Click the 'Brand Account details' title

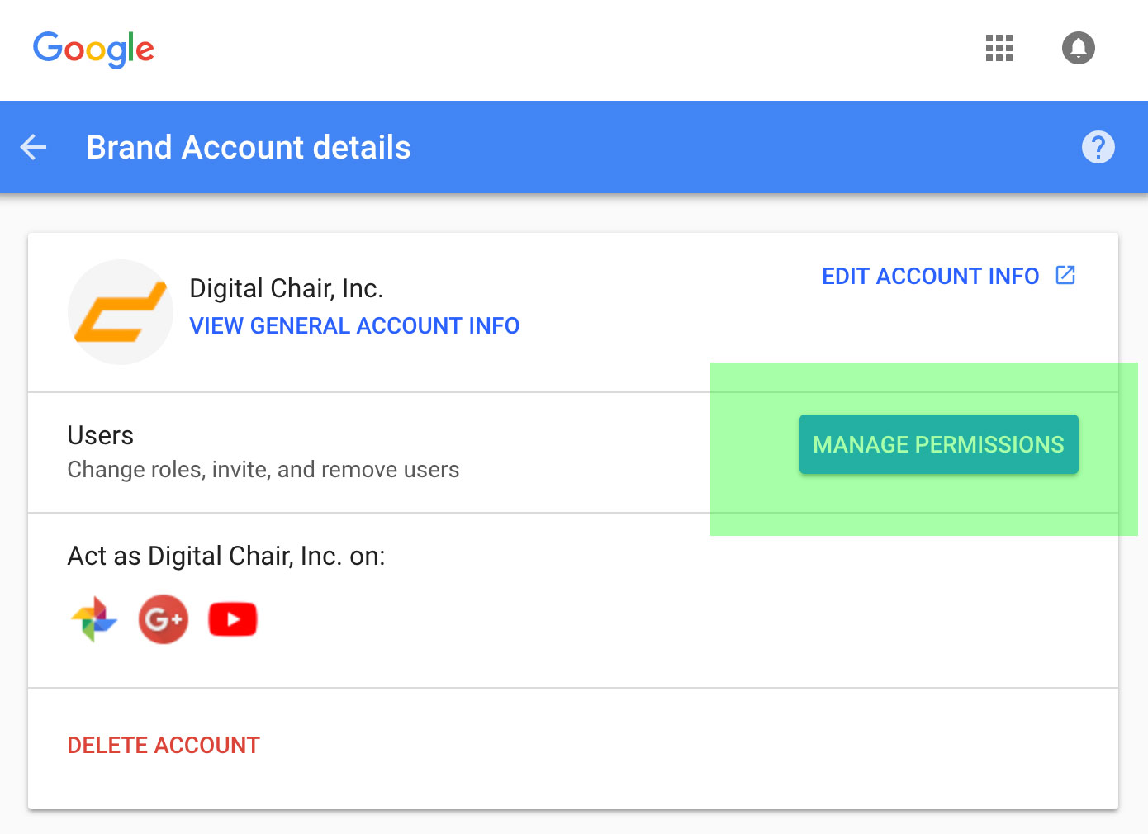coord(249,148)
